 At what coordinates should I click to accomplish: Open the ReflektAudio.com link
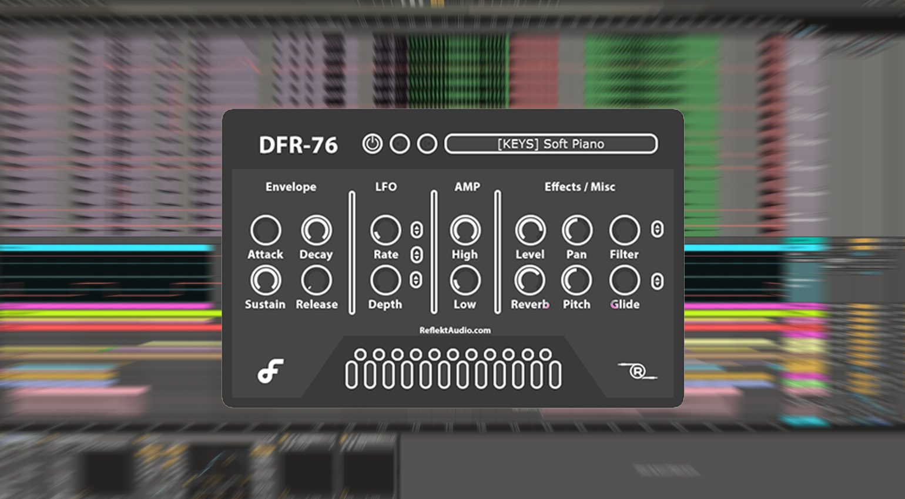pyautogui.click(x=455, y=331)
